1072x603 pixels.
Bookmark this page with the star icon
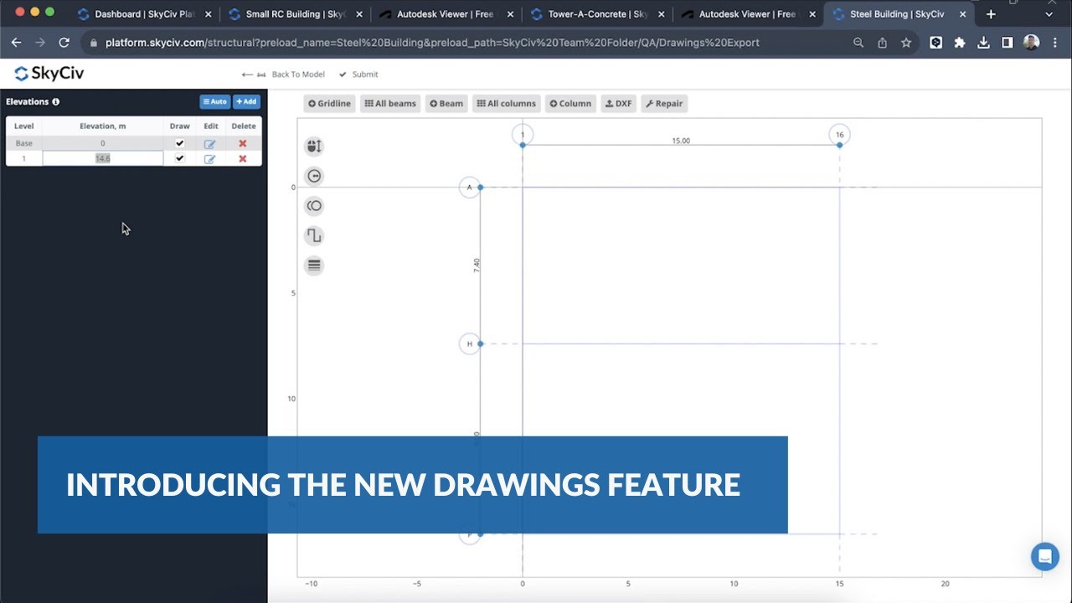pos(906,43)
